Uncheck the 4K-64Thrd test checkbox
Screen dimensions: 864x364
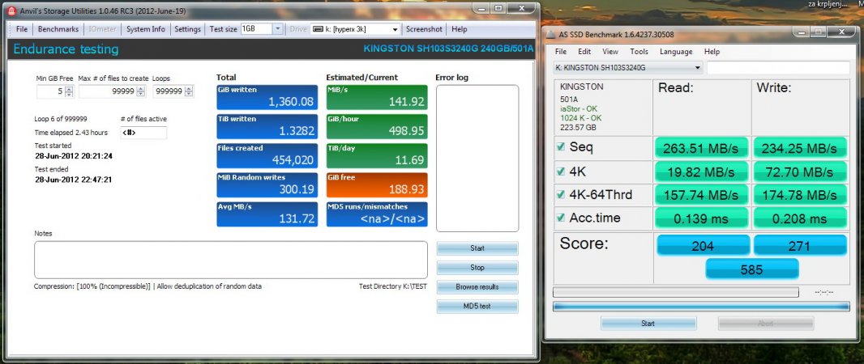pyautogui.click(x=560, y=195)
